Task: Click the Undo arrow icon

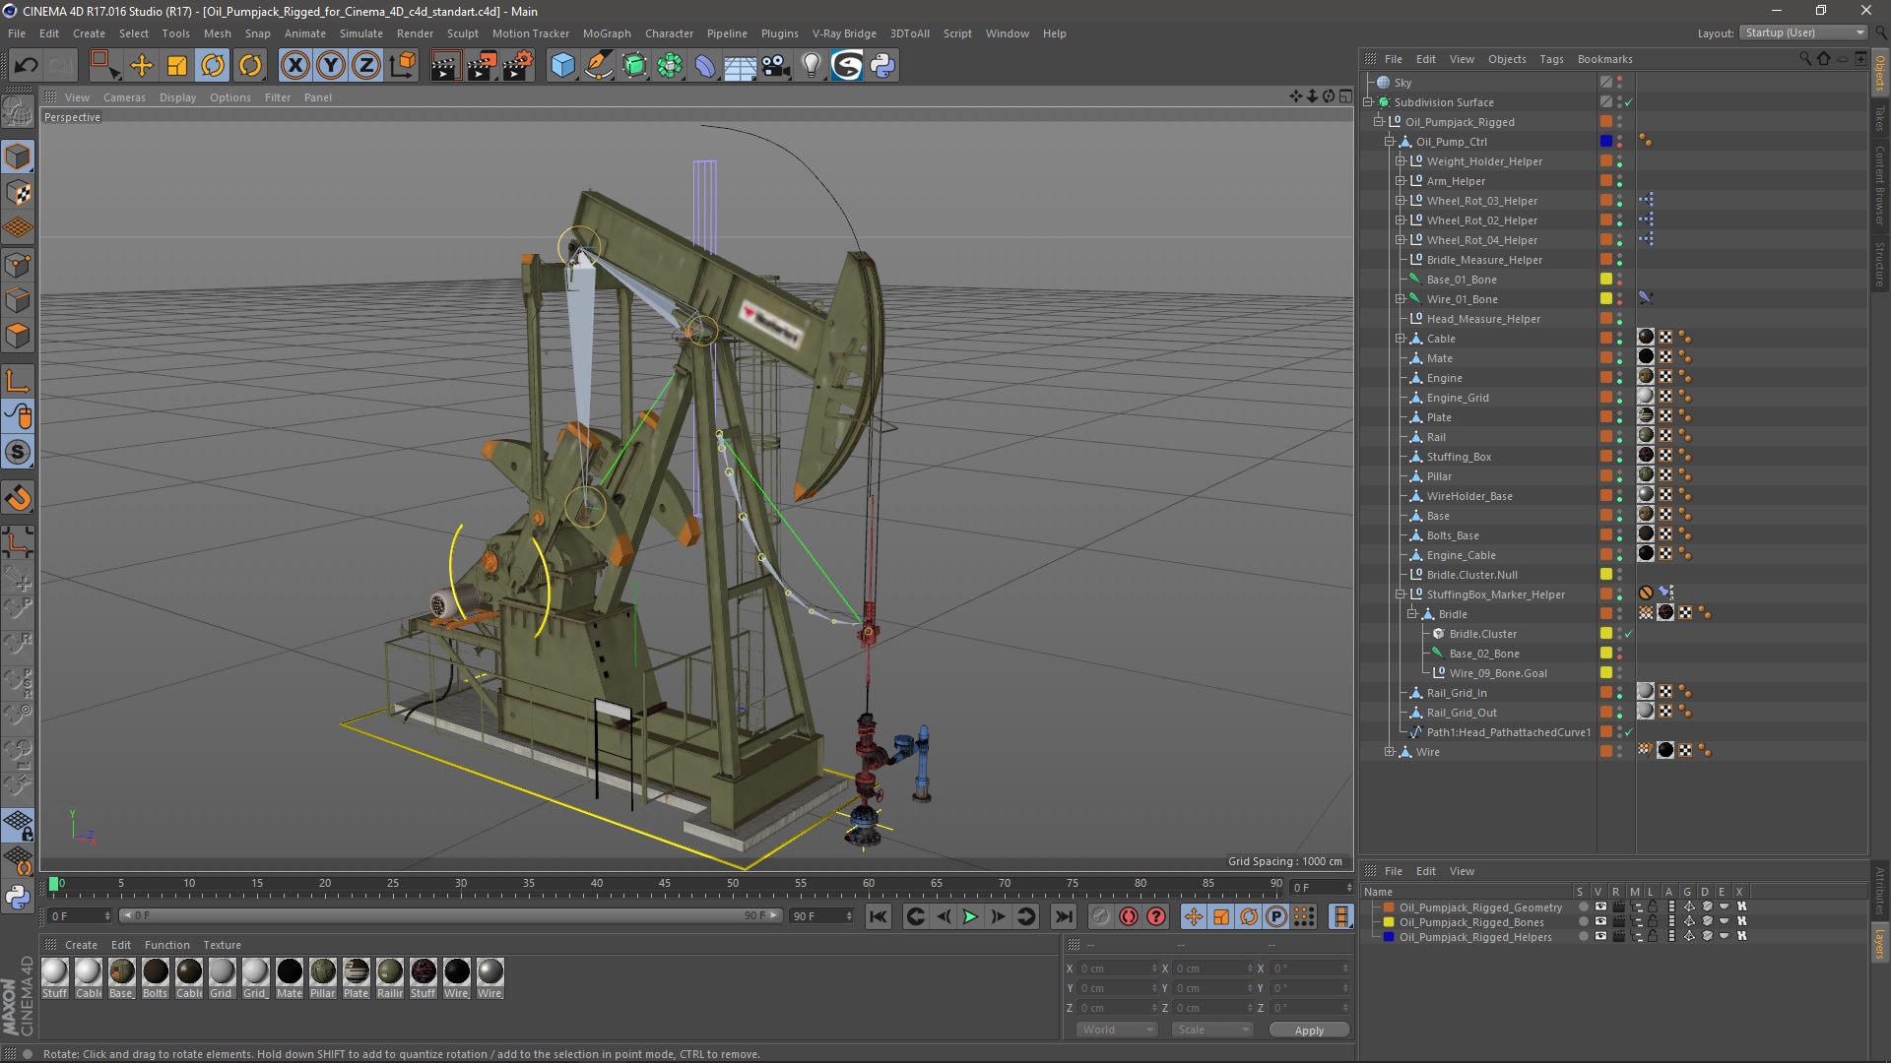Action: 26,66
